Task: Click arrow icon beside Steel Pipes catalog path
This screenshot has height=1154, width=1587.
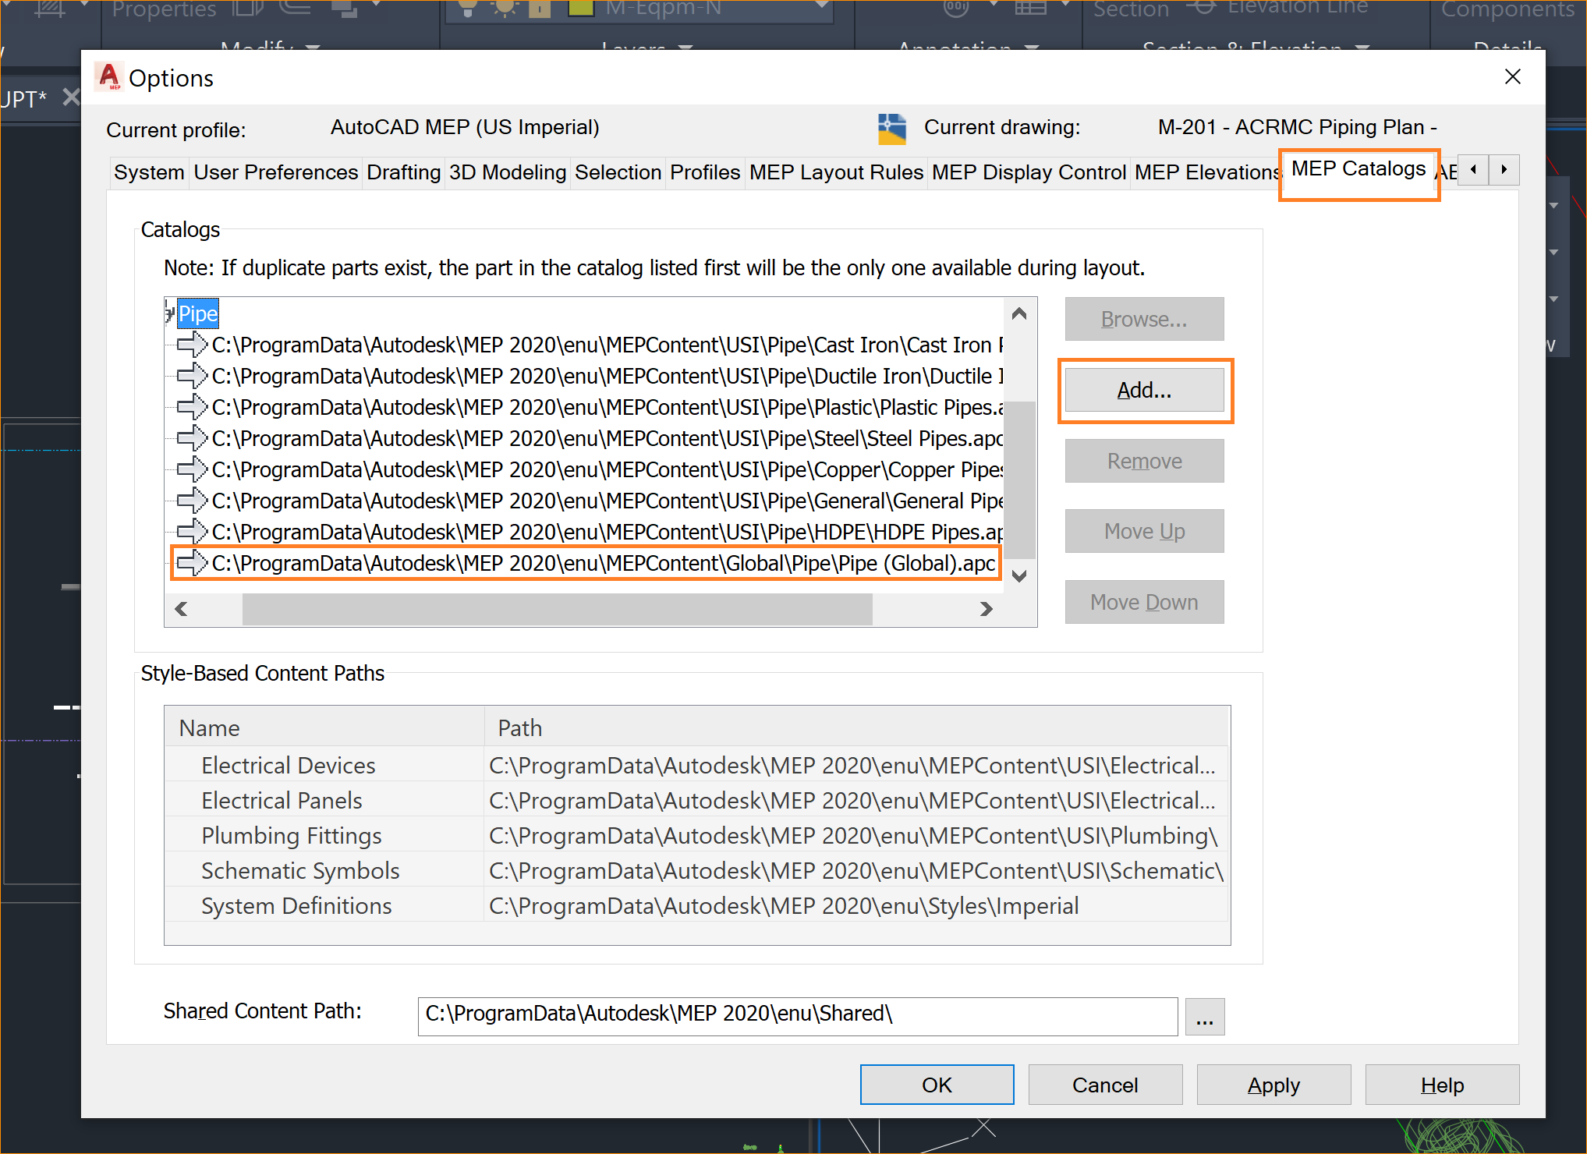Action: [x=191, y=438]
